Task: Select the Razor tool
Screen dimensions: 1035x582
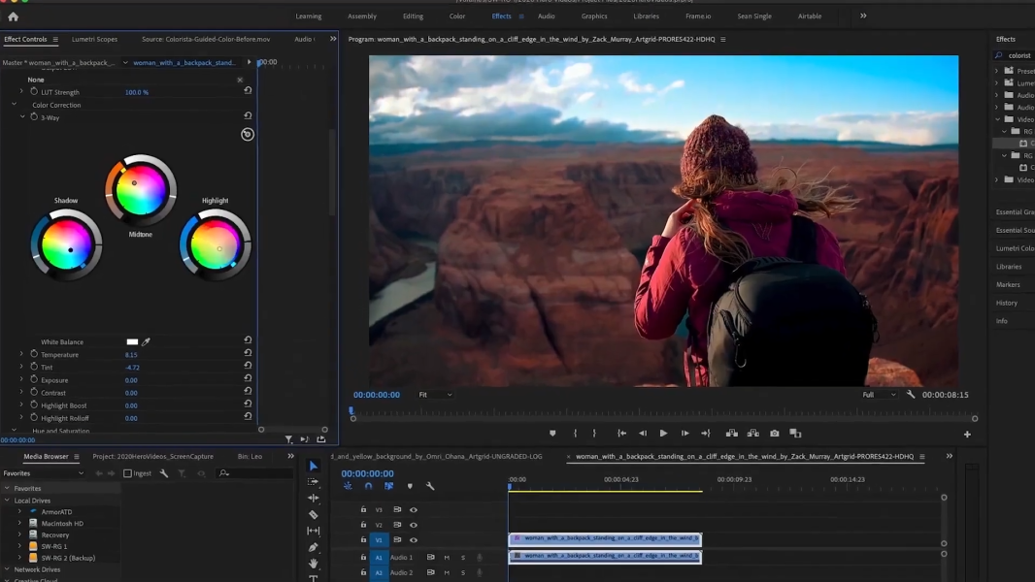Action: [x=314, y=514]
